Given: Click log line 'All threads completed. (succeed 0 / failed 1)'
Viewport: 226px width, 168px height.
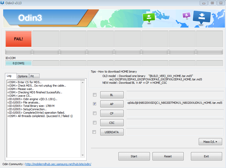Looking at the screenshot, I should pyautogui.click(x=40, y=116).
